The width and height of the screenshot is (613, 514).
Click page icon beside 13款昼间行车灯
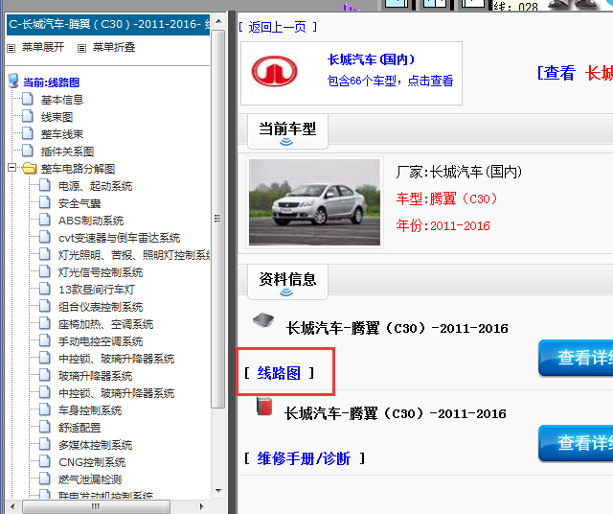pyautogui.click(x=45, y=289)
